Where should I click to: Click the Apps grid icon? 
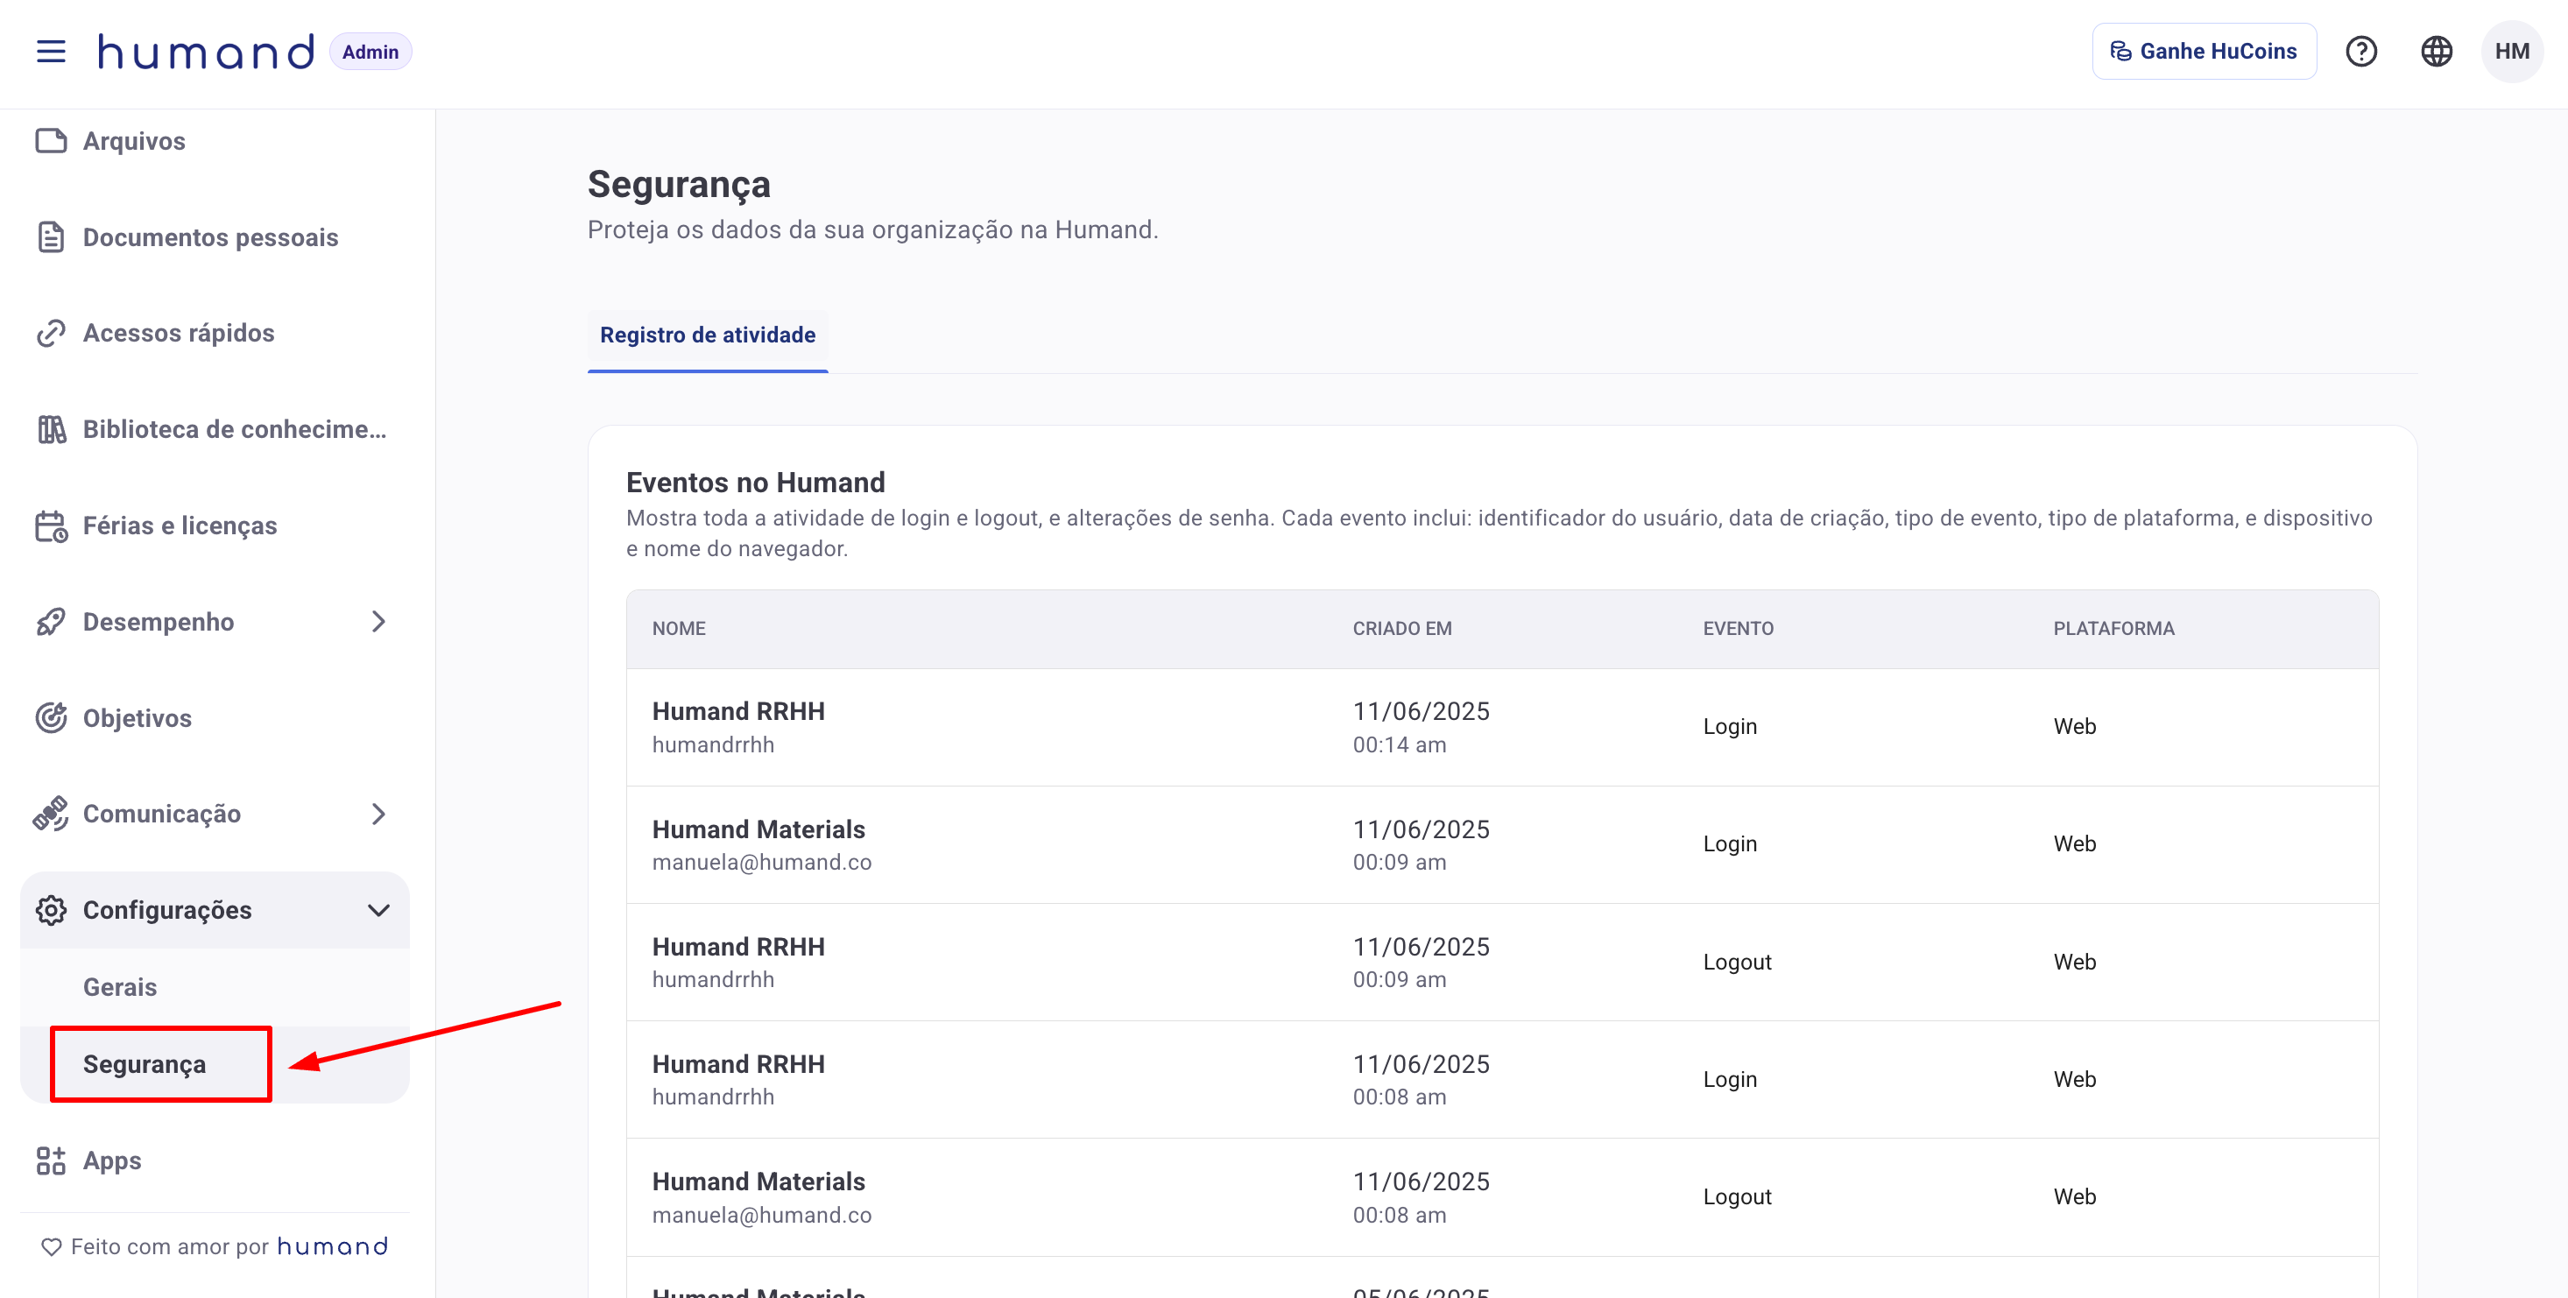(51, 1160)
